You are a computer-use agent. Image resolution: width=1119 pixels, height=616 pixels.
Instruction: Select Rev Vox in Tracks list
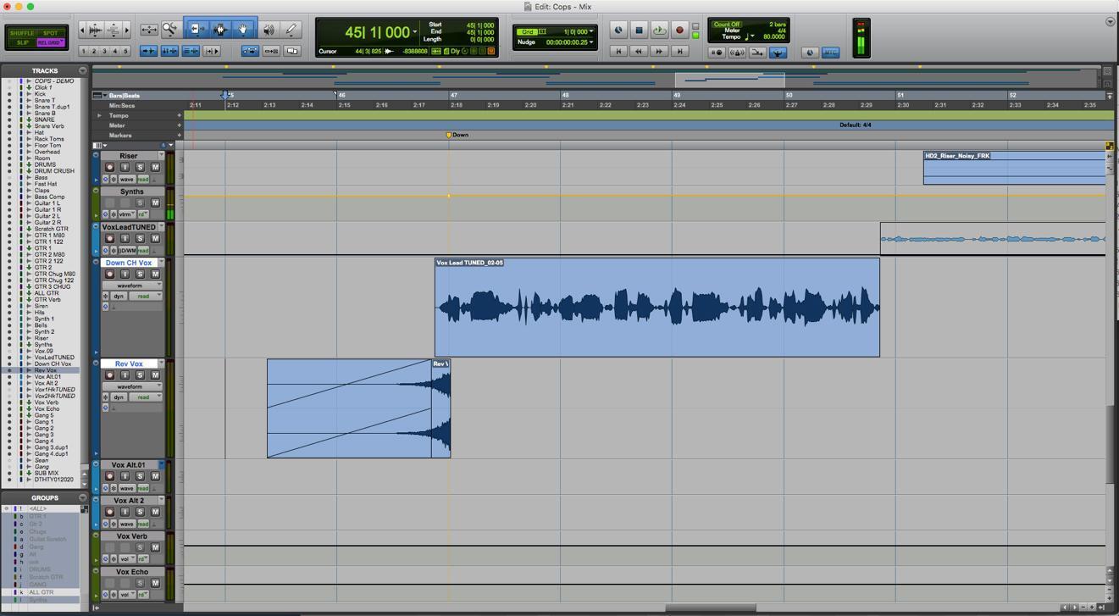[x=46, y=370]
